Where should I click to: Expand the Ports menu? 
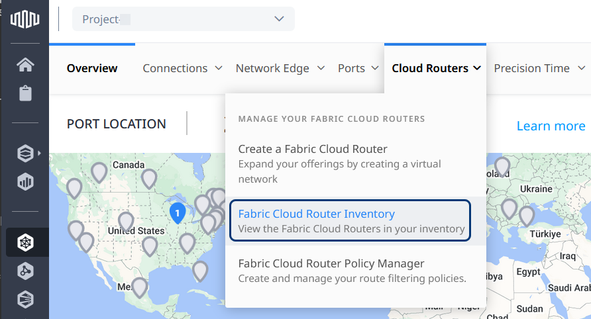[x=358, y=68]
